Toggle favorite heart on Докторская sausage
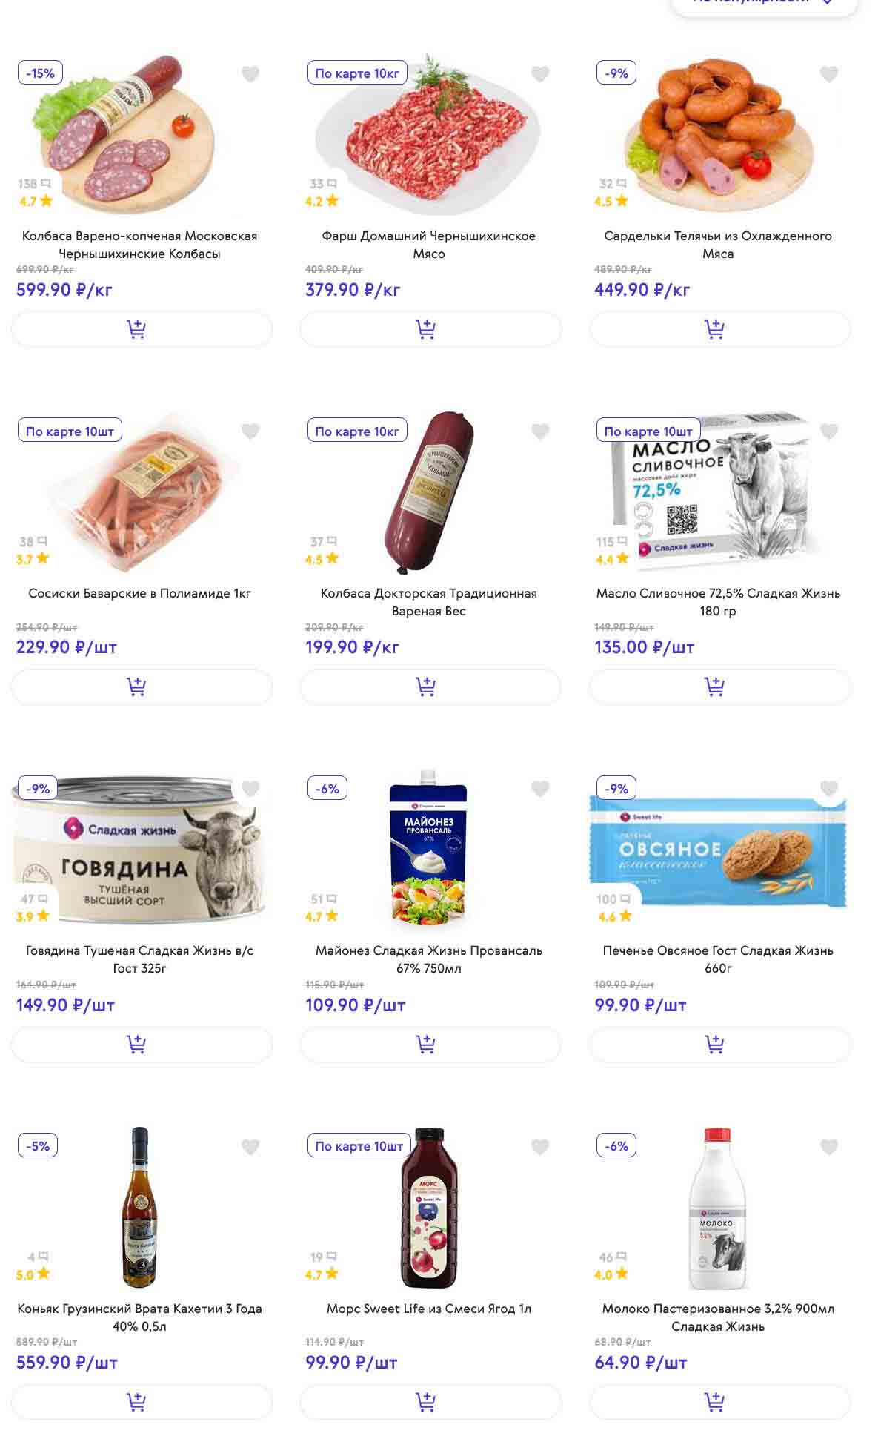878x1439 pixels. click(540, 431)
